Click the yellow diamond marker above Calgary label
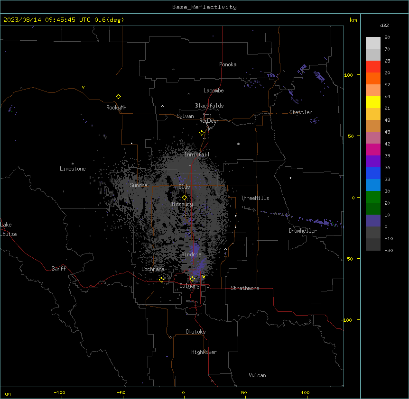The width and height of the screenshot is (409, 399). tap(192, 279)
